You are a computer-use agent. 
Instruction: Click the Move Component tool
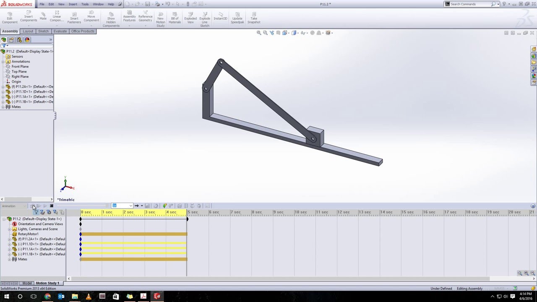pos(91,17)
